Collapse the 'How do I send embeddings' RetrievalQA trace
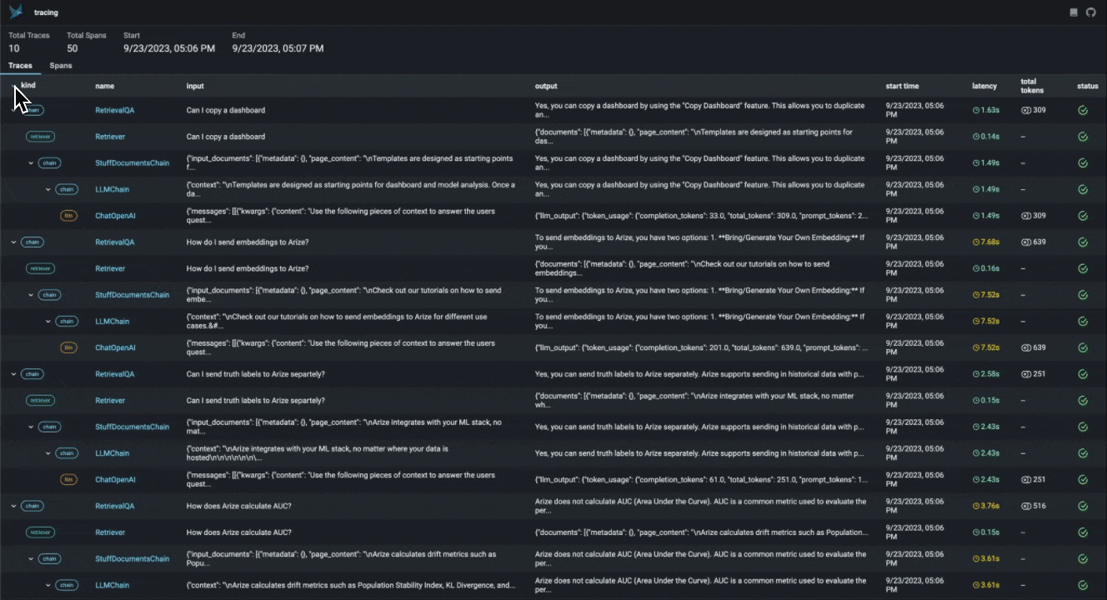The width and height of the screenshot is (1107, 600). 13,242
